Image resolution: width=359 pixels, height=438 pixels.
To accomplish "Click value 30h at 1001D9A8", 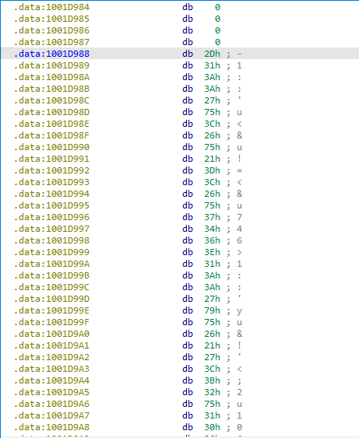I will (x=212, y=427).
